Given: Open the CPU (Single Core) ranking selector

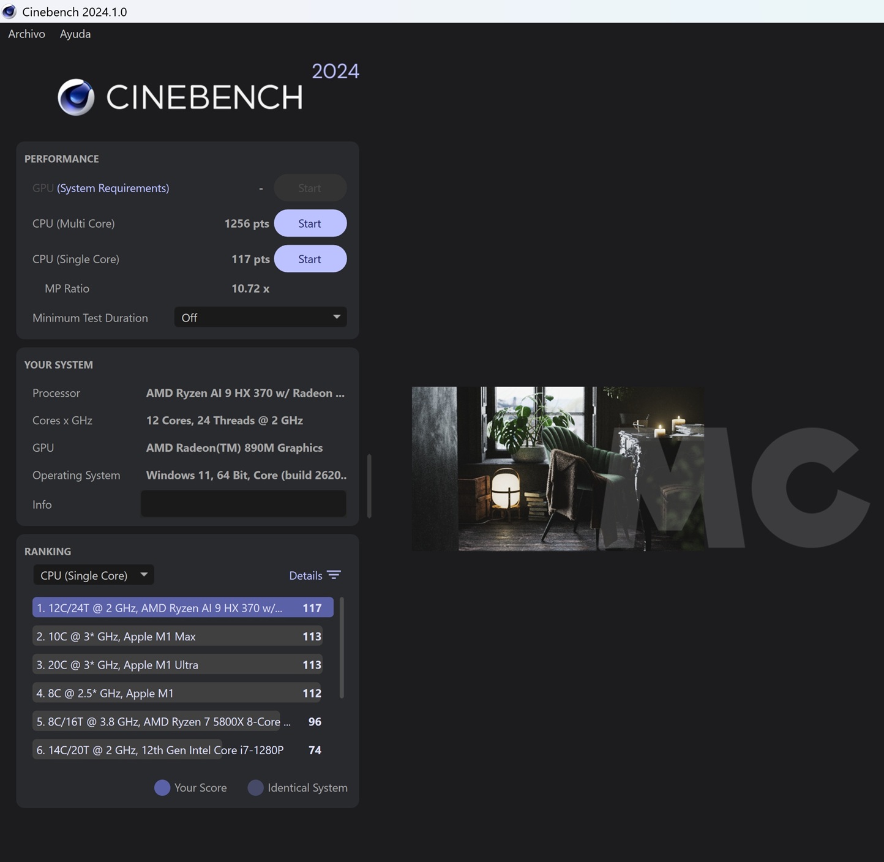Looking at the screenshot, I should [93, 575].
